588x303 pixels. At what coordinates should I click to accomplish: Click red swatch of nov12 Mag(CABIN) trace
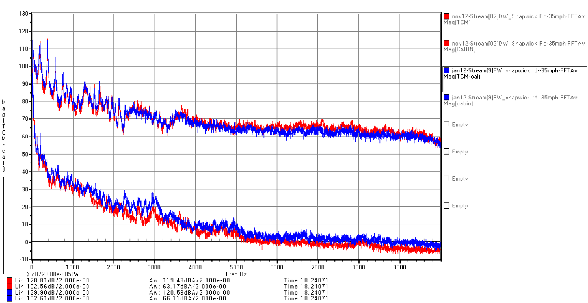click(446, 43)
